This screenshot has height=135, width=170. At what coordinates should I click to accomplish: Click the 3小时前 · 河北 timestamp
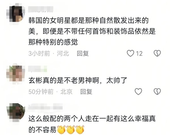[49, 53]
